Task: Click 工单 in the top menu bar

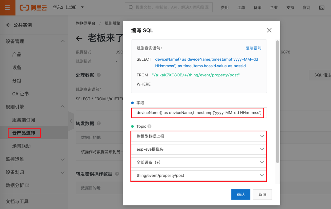Action: [x=241, y=7]
